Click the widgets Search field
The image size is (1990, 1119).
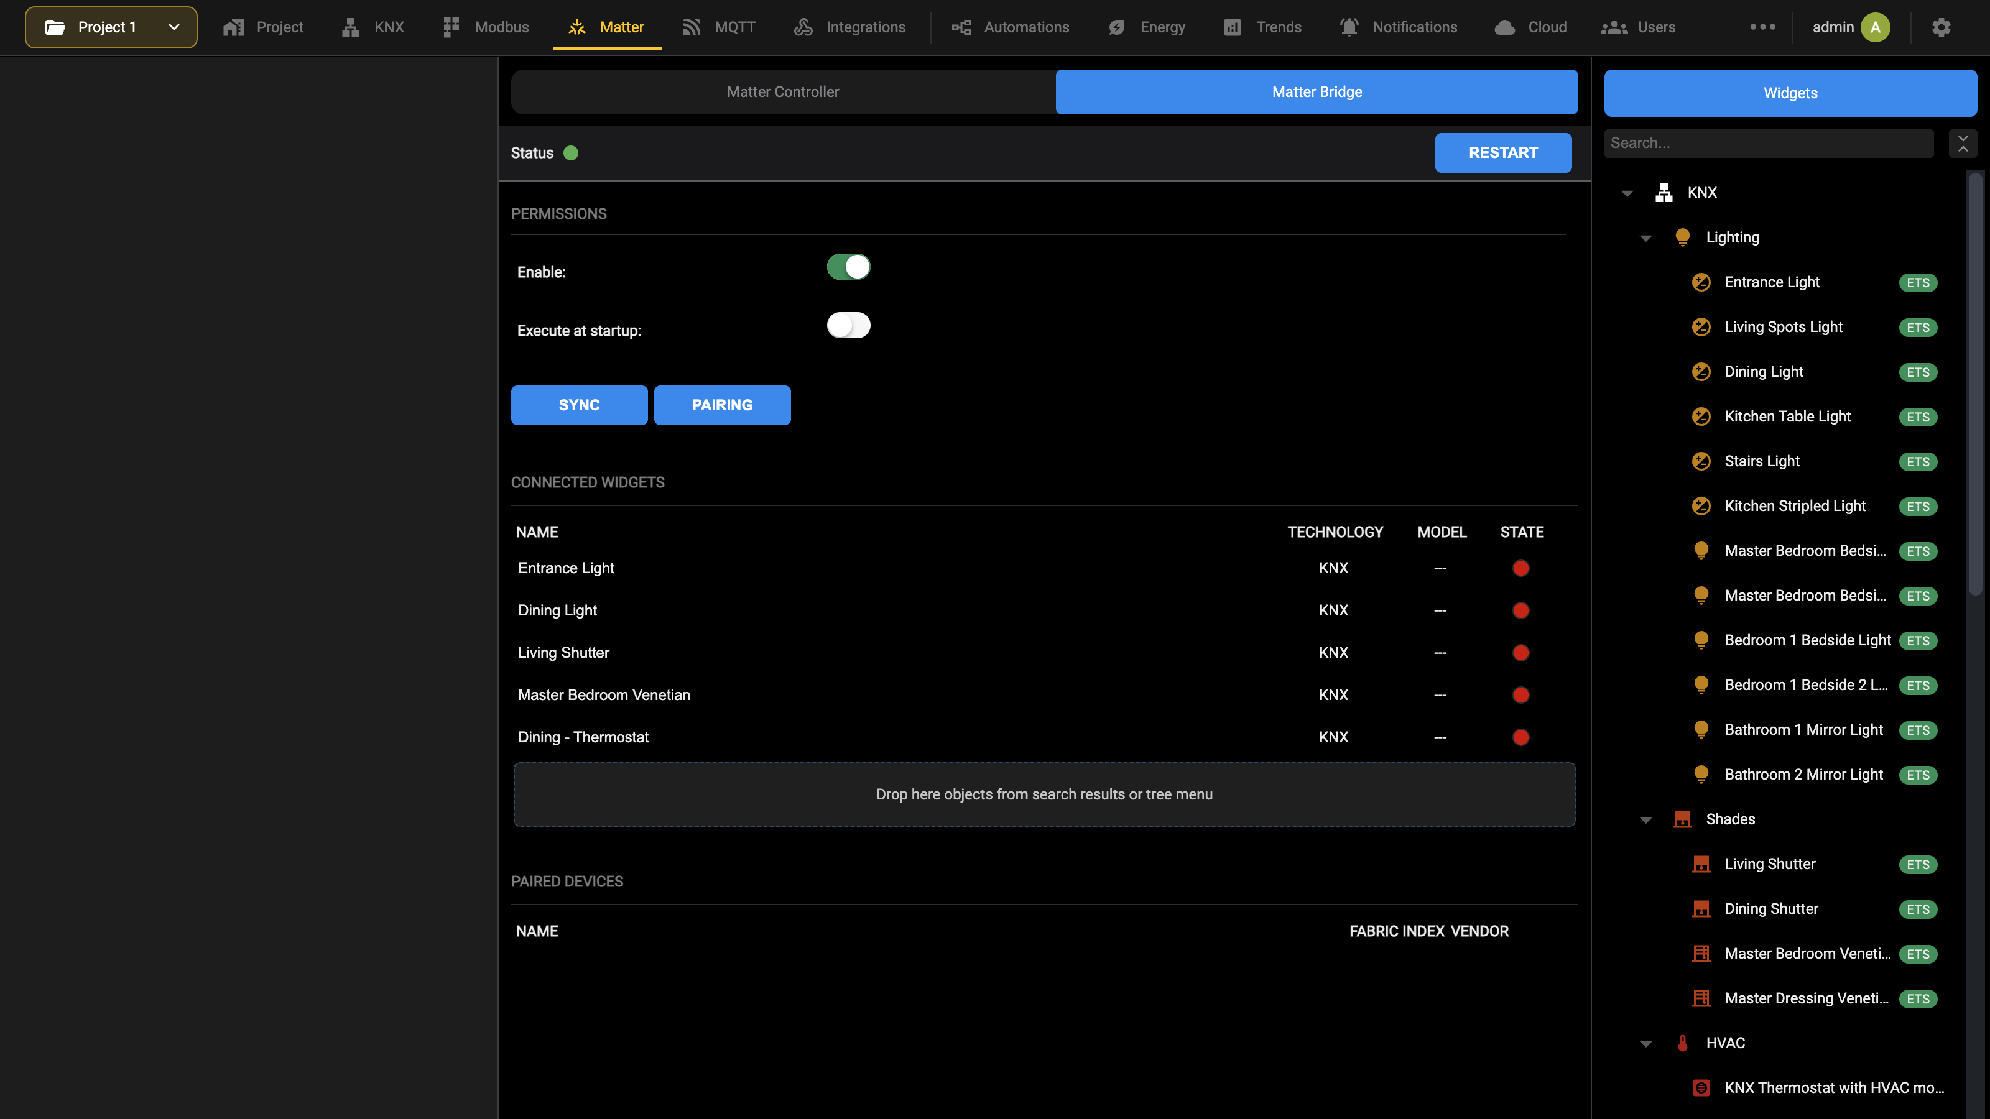pos(1768,144)
